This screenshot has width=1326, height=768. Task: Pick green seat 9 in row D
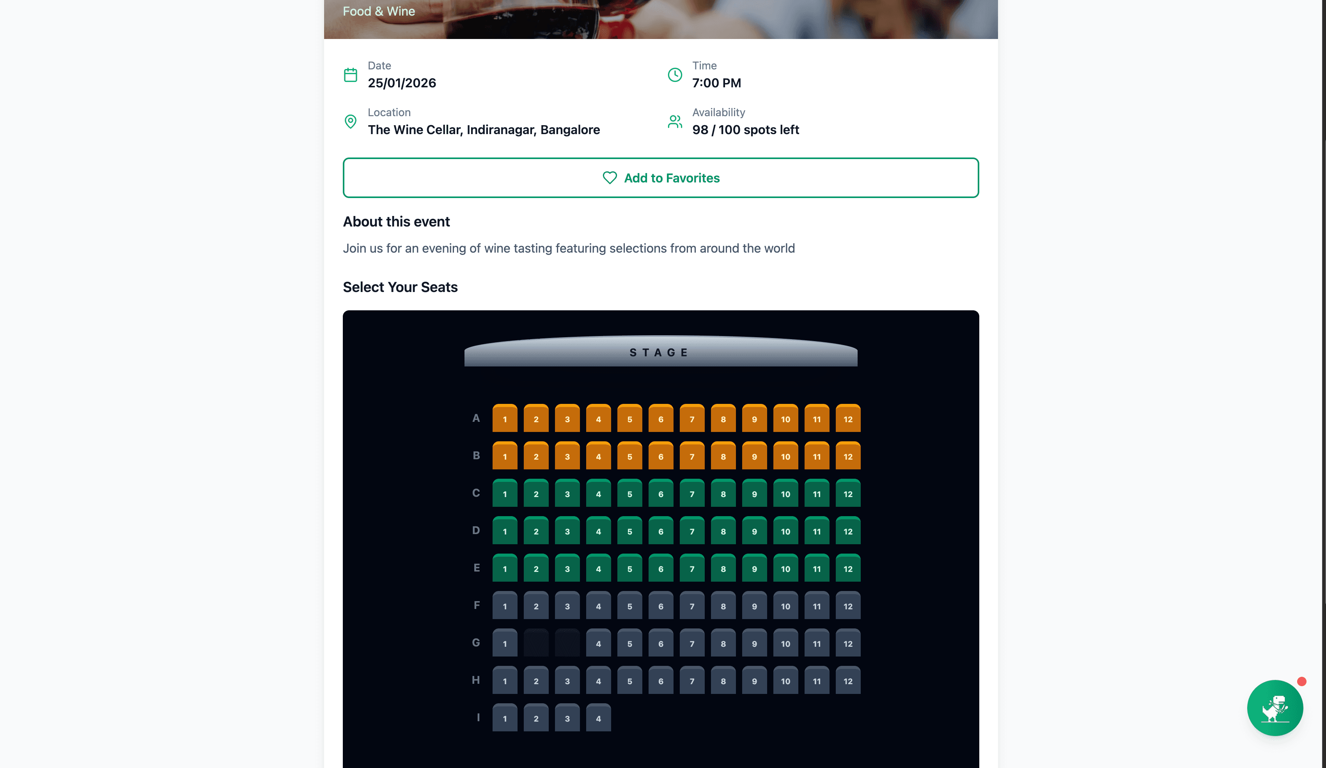tap(754, 531)
